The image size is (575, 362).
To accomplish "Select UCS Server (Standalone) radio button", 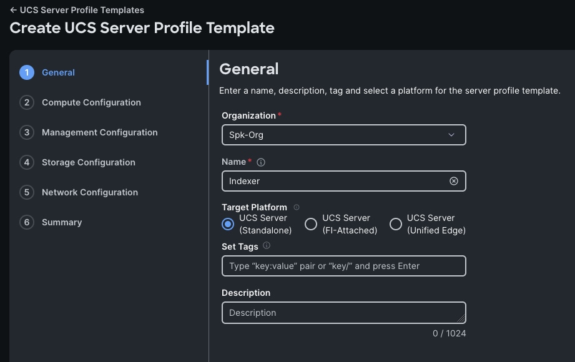I will pos(228,224).
